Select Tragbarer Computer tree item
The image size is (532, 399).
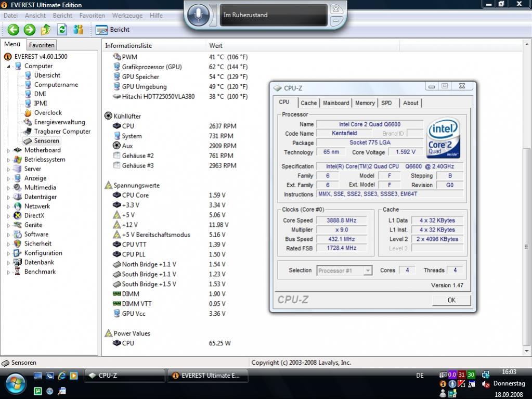62,131
